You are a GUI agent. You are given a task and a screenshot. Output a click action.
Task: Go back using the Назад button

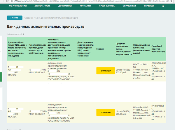click(x=15, y=18)
